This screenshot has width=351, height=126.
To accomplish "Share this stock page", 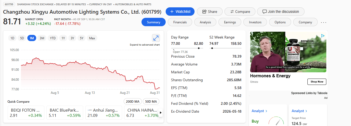I will (210, 12).
